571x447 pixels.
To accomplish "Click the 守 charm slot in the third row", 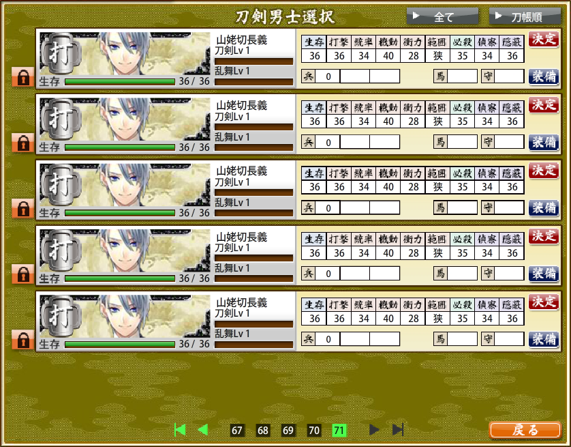I will tap(503, 208).
